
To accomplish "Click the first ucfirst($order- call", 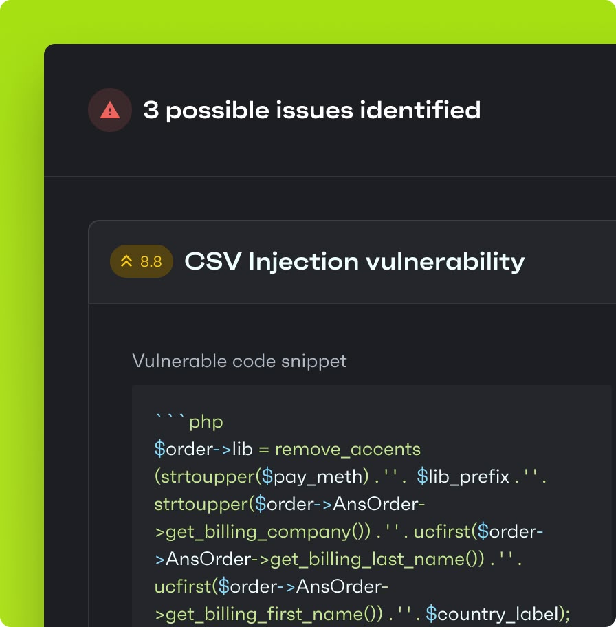I will [x=478, y=532].
